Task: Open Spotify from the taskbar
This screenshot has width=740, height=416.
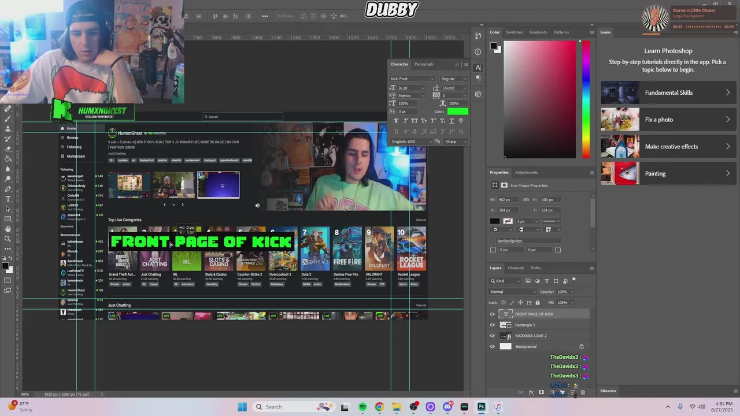Action: [362, 407]
